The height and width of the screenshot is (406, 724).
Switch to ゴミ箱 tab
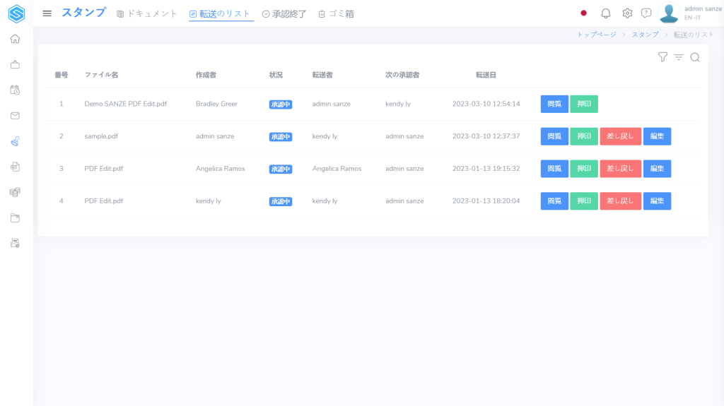point(336,14)
